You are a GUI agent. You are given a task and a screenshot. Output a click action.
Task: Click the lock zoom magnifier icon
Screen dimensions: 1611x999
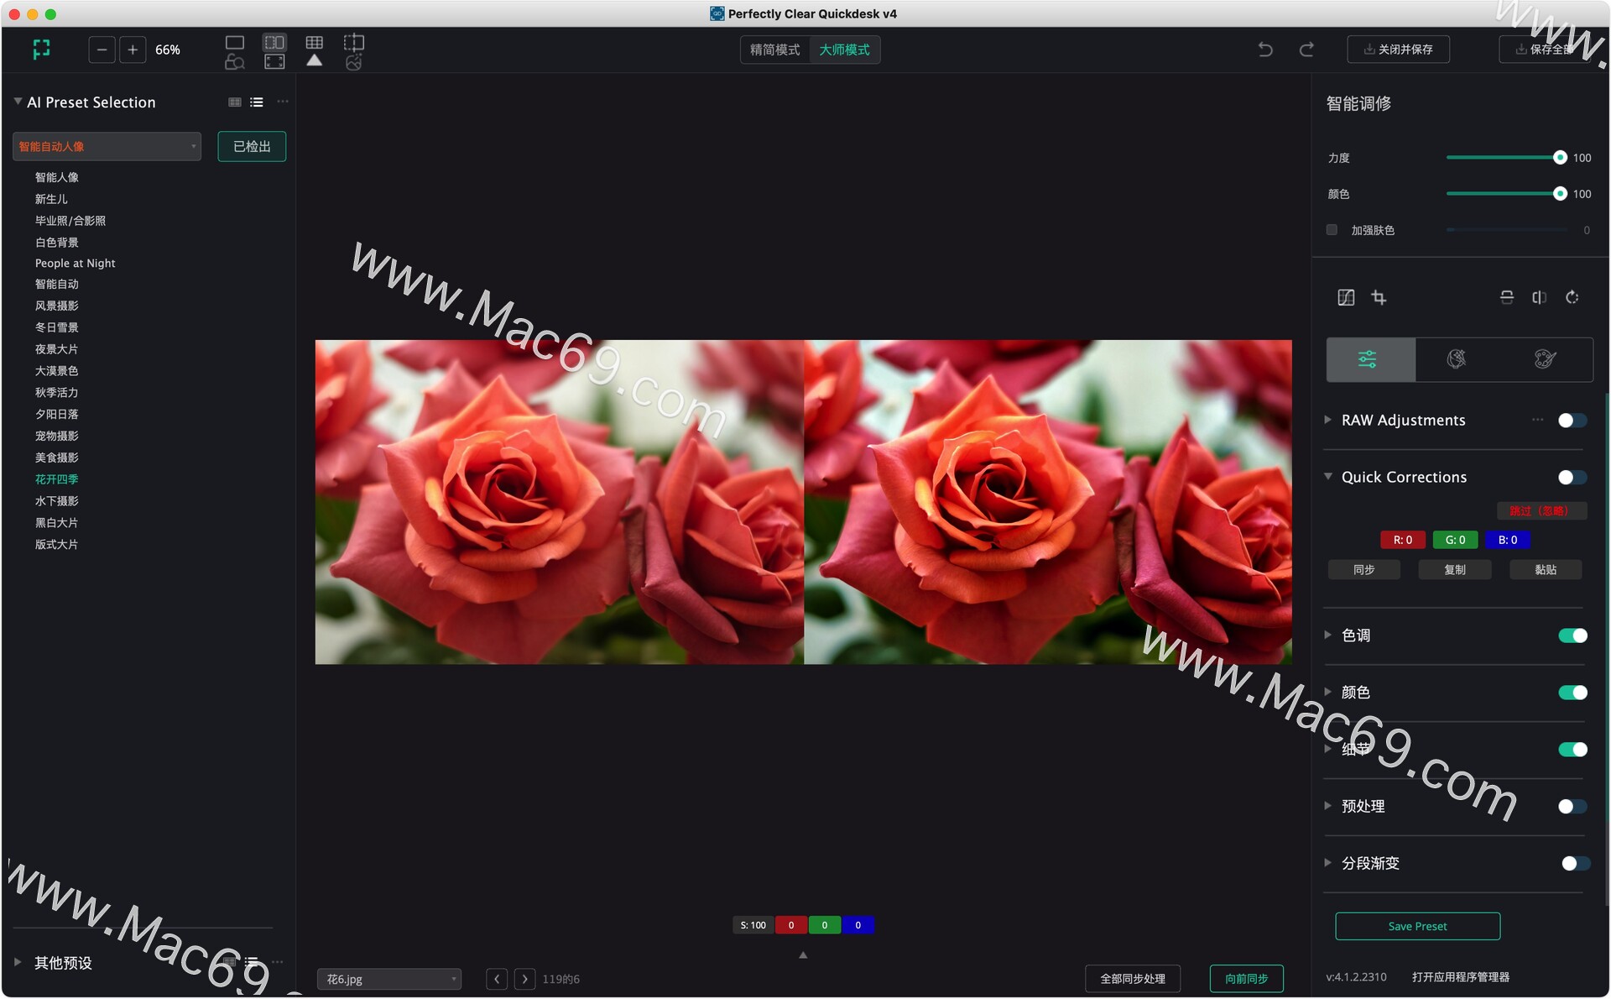[x=235, y=62]
